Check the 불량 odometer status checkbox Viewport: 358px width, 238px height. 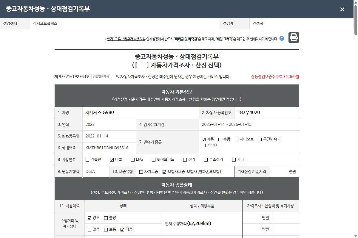[x=106, y=218]
